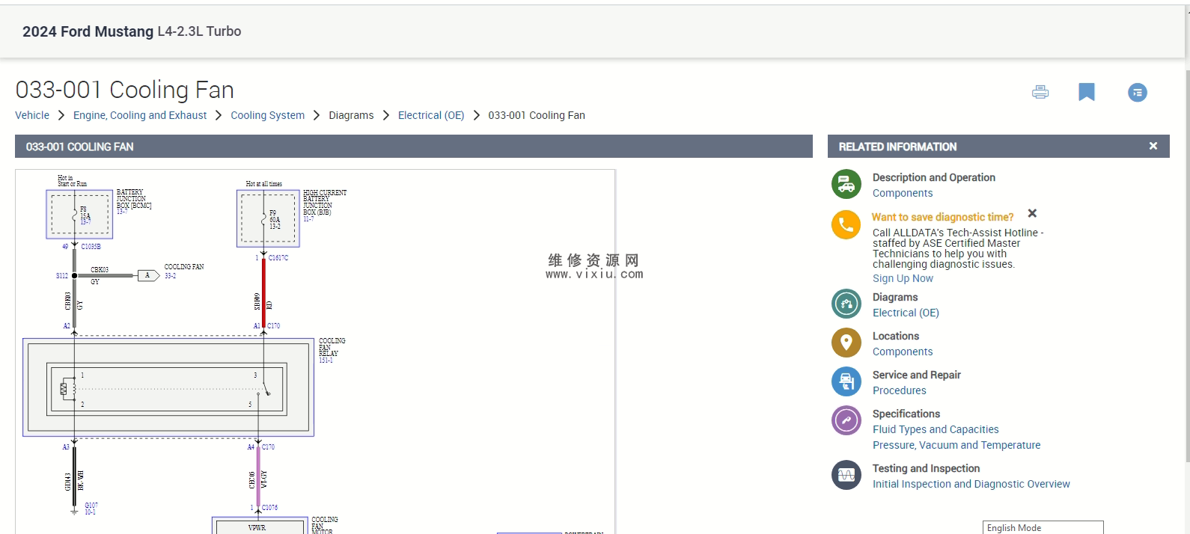The width and height of the screenshot is (1190, 534).
Task: Click the 151-1 relay reference
Action: (x=326, y=360)
